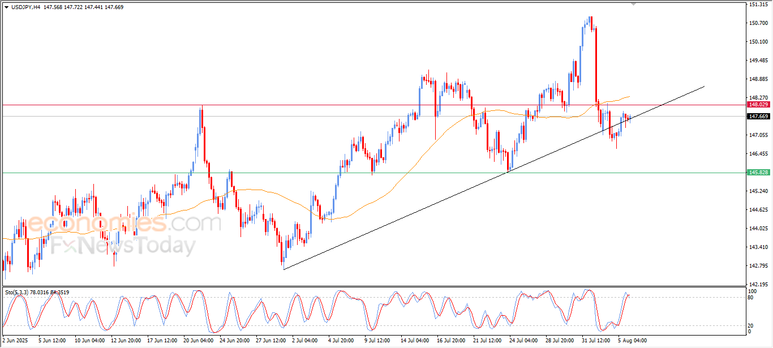Click the 5 Jun 12:00 time label
Viewport: 773px width, 348px height.
click(51, 341)
